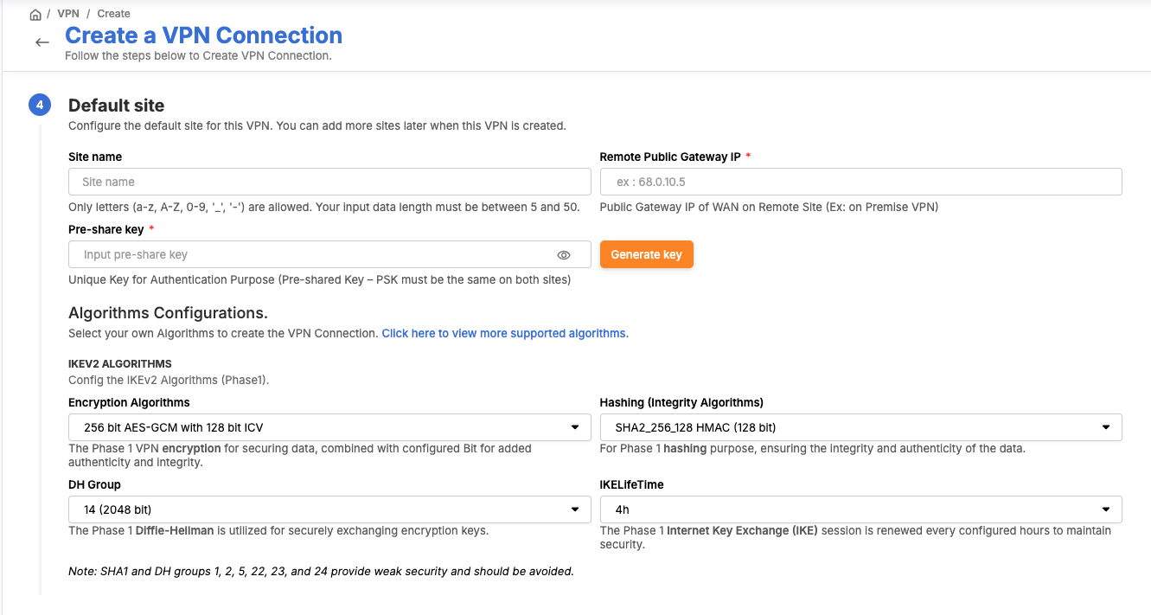Screen dimensions: 1151x615
Task: Click the Create breadcrumb item
Action: (x=113, y=14)
